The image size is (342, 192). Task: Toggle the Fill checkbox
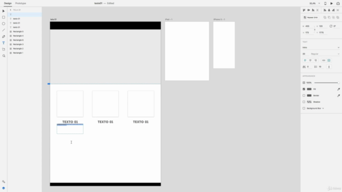point(304,89)
